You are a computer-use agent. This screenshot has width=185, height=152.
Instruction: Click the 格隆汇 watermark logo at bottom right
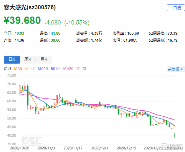(172, 147)
